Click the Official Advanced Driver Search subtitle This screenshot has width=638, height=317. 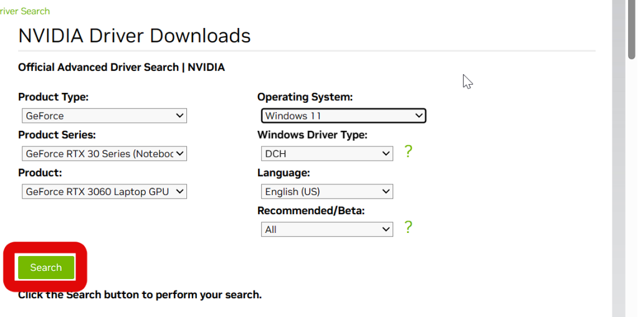tap(121, 67)
